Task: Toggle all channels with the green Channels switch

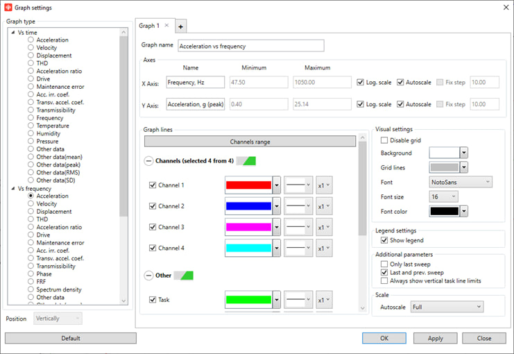Action: point(246,161)
